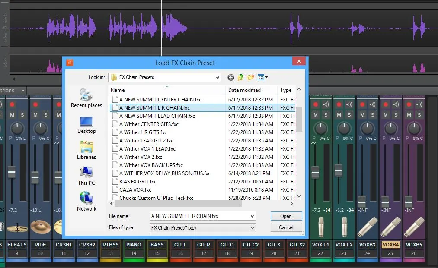Click microphone icon on VOX L2 channel
The width and height of the screenshot is (438, 268).
pos(344,227)
